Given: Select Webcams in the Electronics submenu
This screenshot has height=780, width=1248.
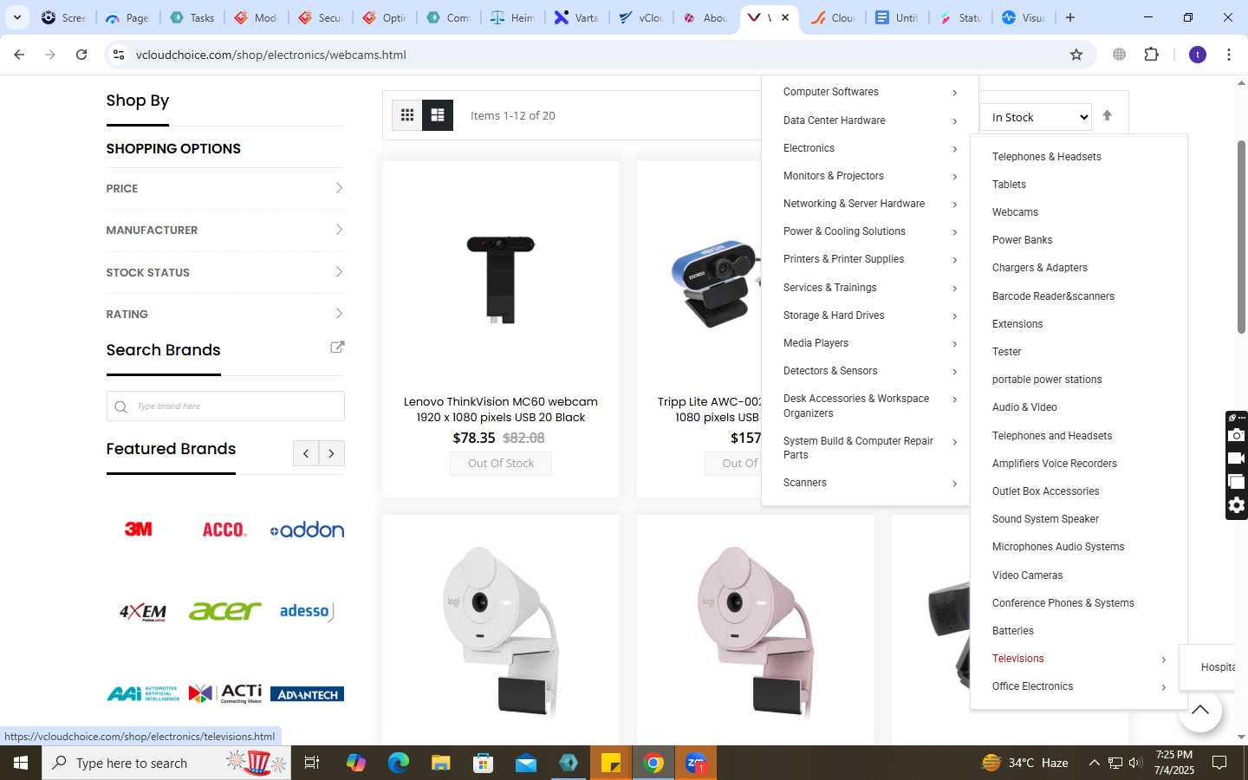Looking at the screenshot, I should (1015, 212).
